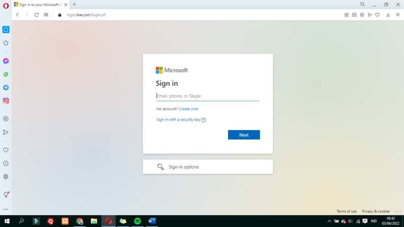The width and height of the screenshot is (404, 227).
Task: Open Speed Dial start page grid
Action: tap(46, 15)
